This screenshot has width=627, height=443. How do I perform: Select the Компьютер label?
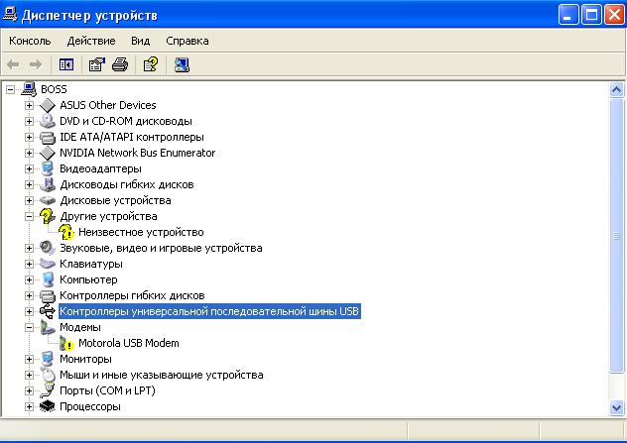(88, 279)
